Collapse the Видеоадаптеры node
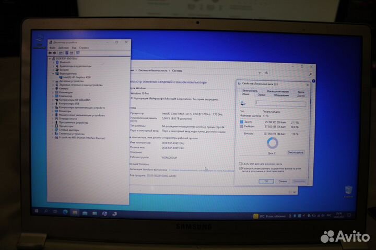Screen dimensions: 376x250 click(53, 74)
